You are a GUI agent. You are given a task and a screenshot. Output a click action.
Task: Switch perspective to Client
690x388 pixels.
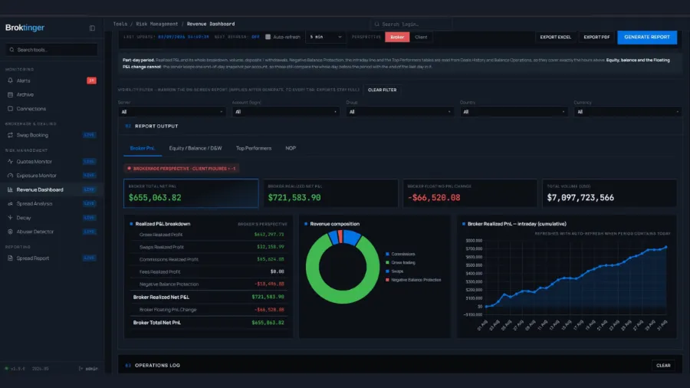point(421,37)
